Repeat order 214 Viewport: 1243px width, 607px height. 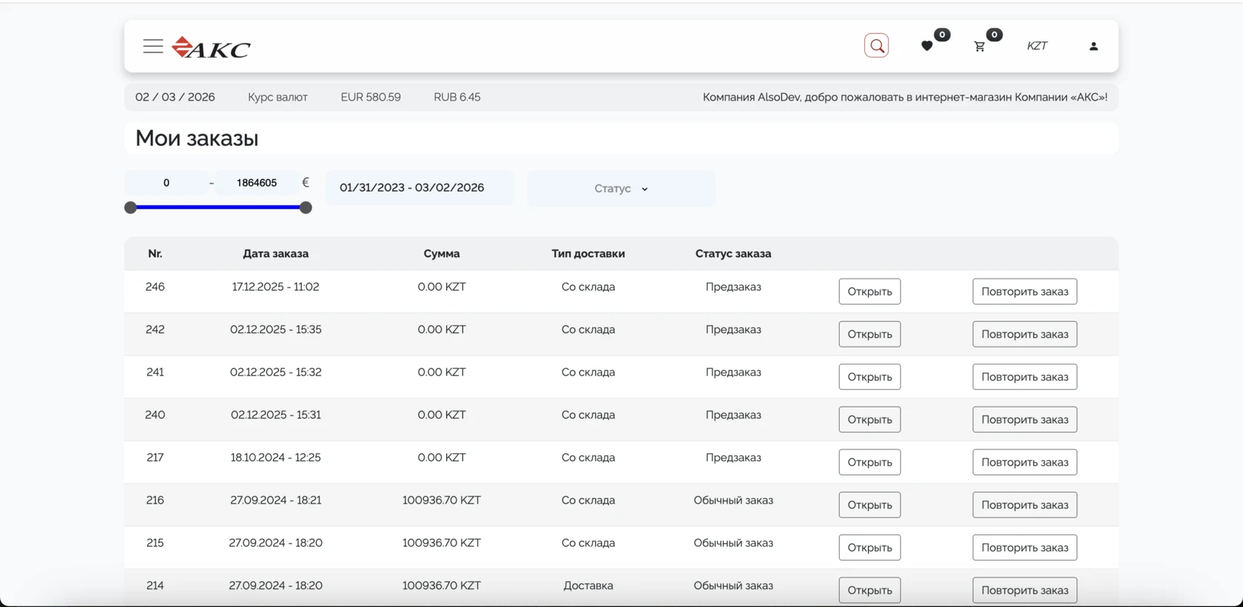tap(1025, 590)
